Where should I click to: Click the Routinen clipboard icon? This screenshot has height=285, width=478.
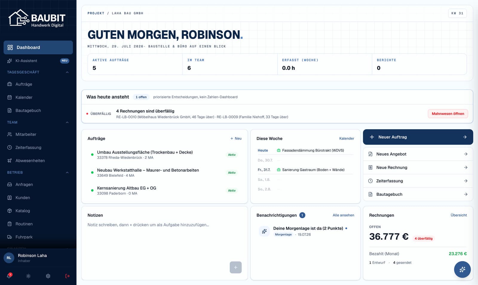(x=10, y=224)
